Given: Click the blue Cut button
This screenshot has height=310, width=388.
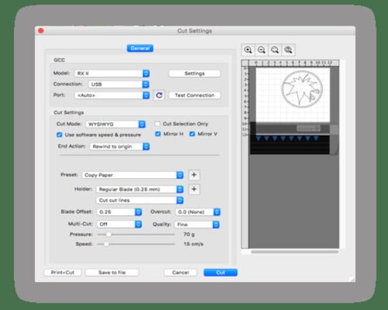Looking at the screenshot, I should click(221, 273).
